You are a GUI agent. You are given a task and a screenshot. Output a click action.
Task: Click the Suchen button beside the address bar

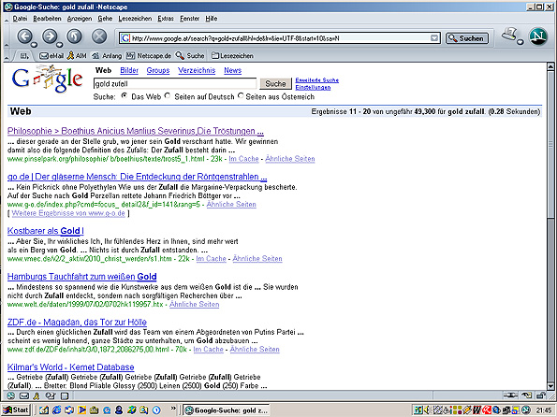tap(467, 38)
